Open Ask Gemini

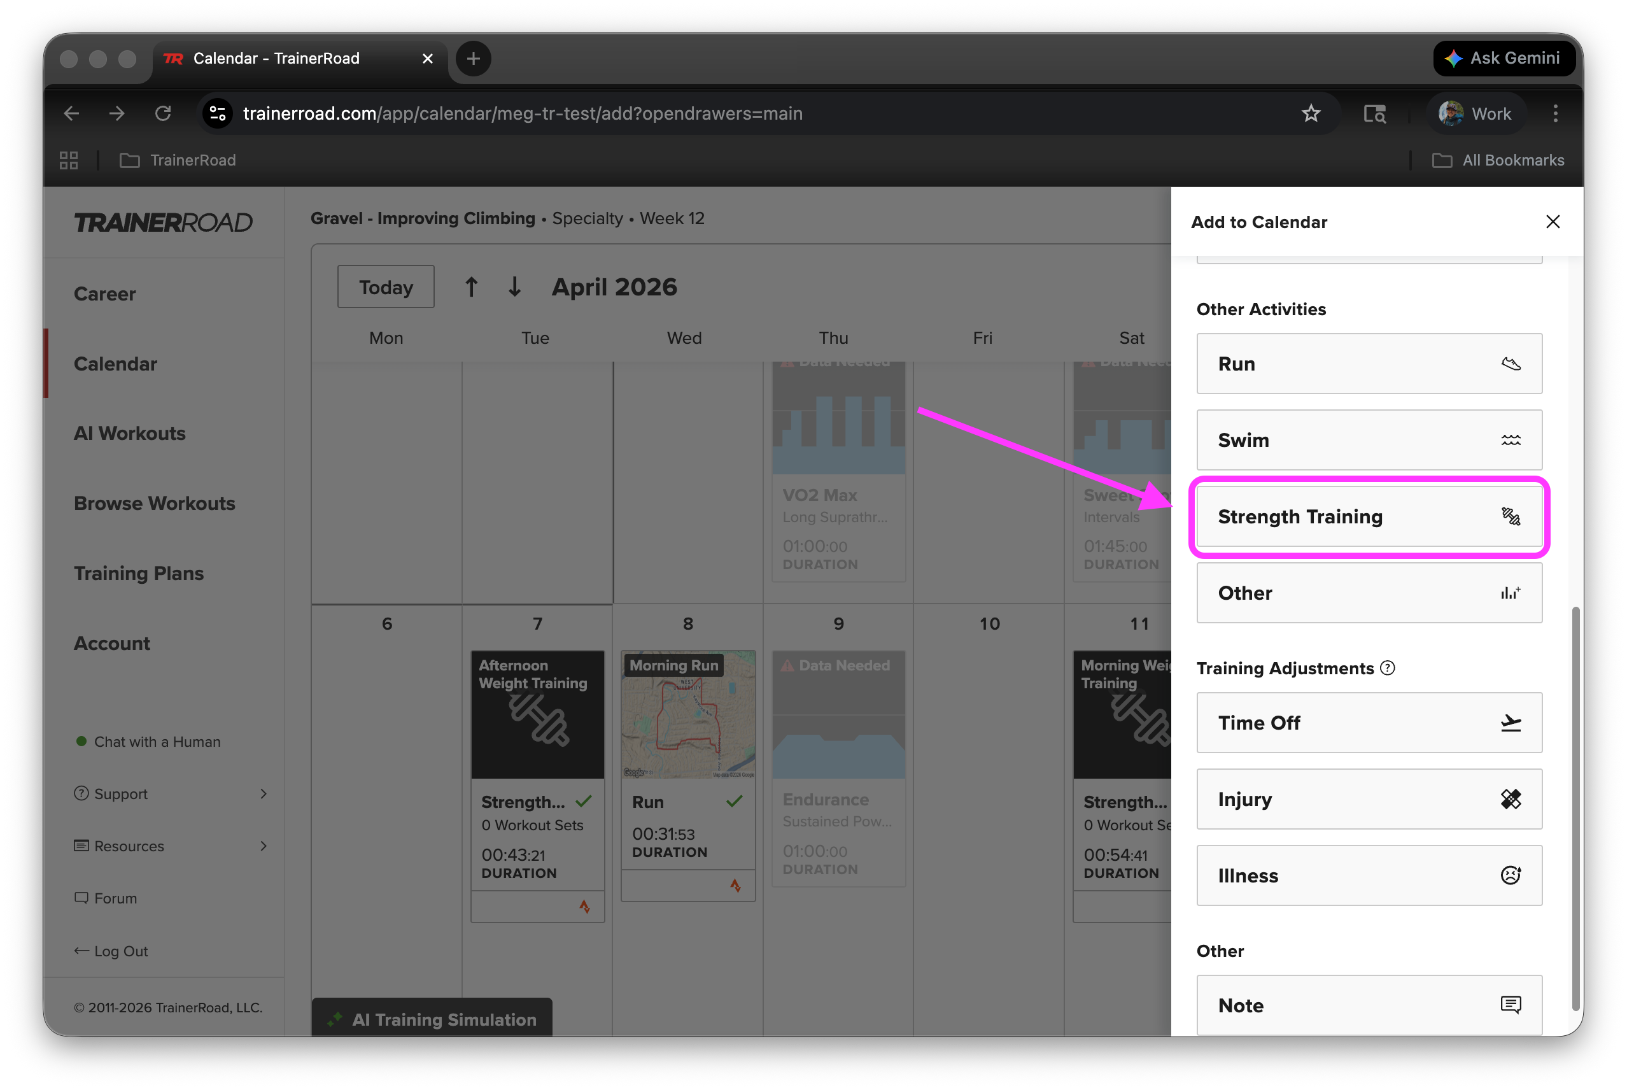1504,59
